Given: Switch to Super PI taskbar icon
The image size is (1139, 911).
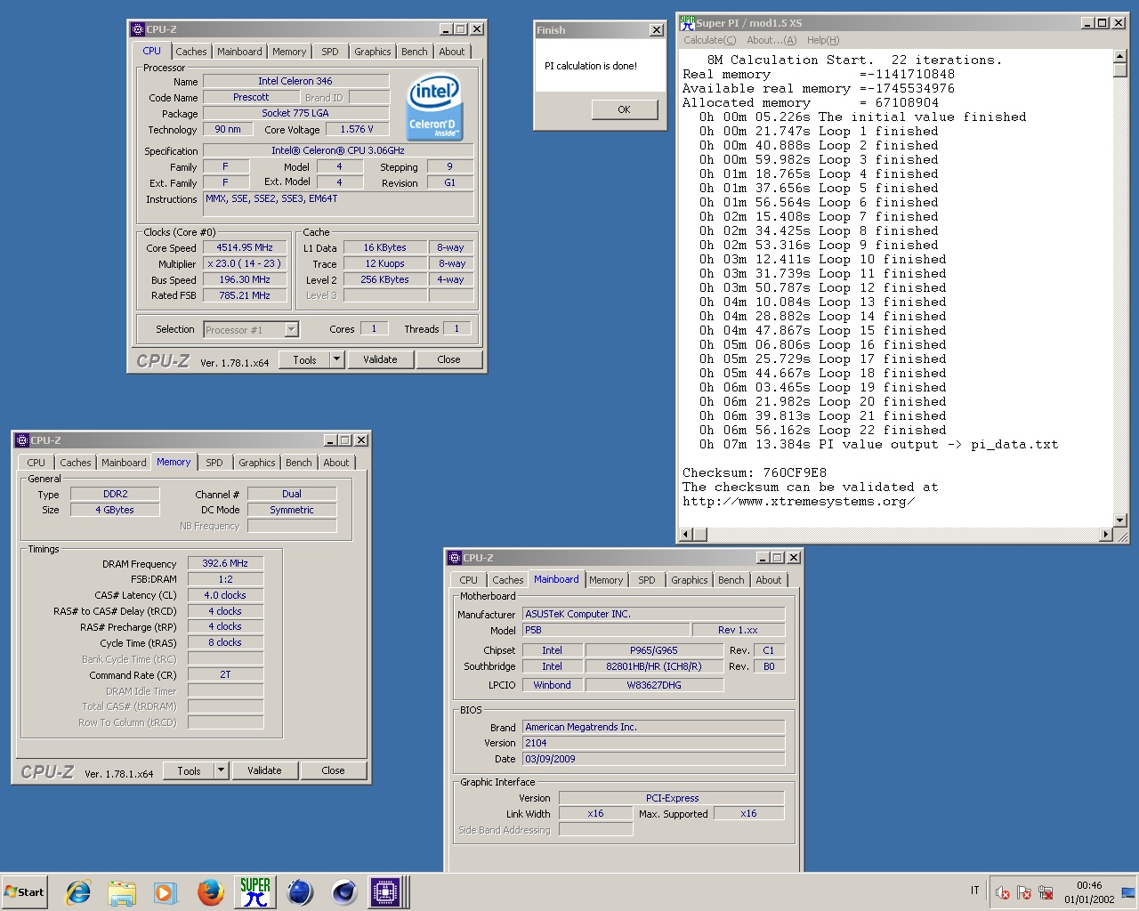Looking at the screenshot, I should tap(255, 891).
